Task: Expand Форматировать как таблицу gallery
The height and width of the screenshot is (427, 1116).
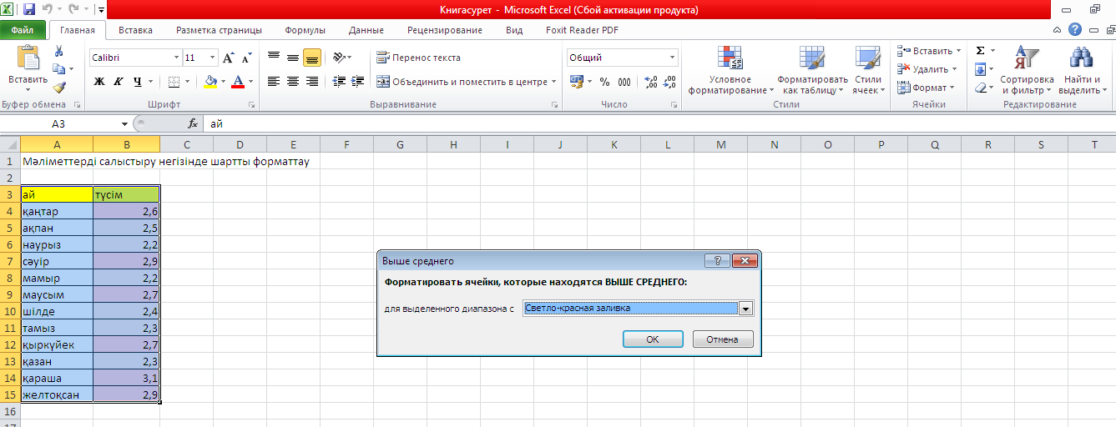Action: tap(812, 70)
